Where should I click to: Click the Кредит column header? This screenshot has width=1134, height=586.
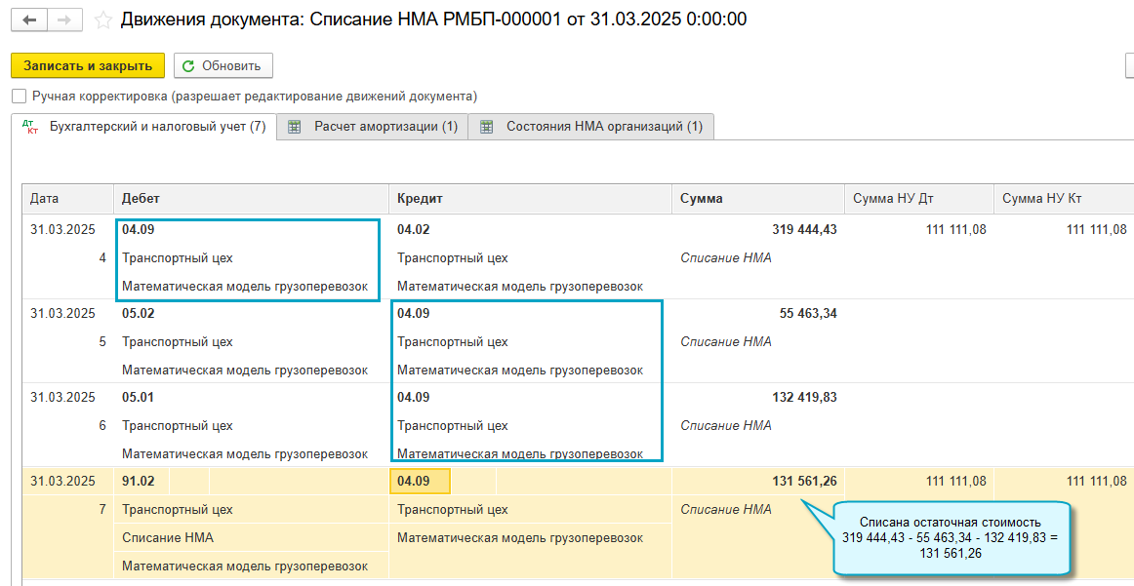420,199
